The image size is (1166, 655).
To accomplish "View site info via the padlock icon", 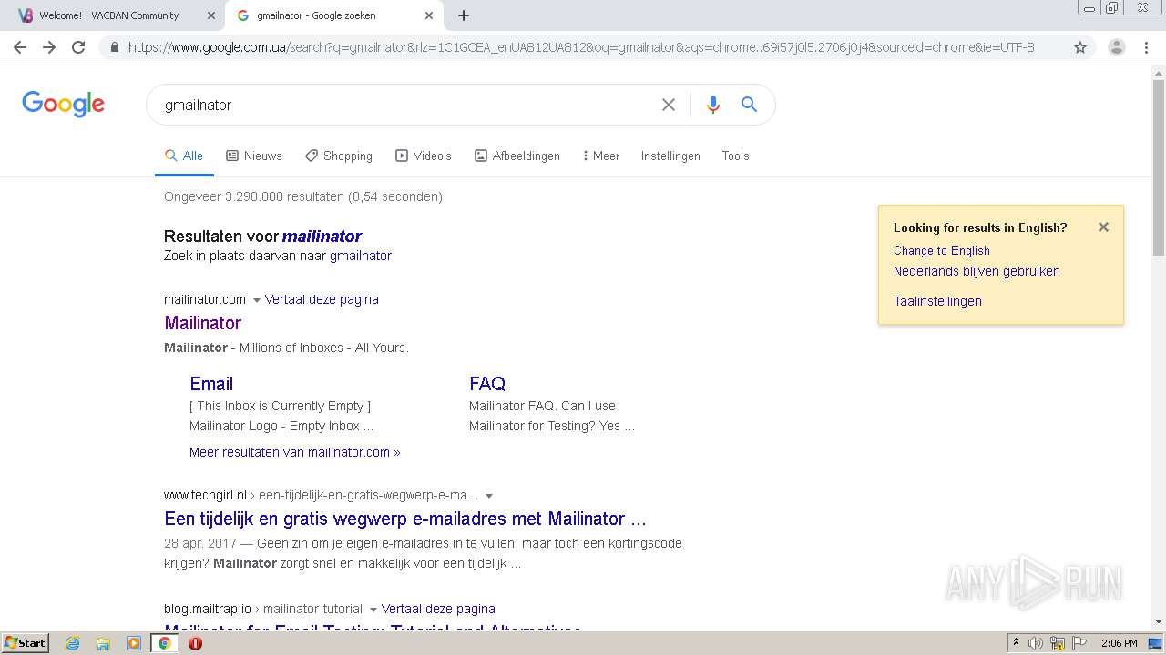I will [115, 47].
